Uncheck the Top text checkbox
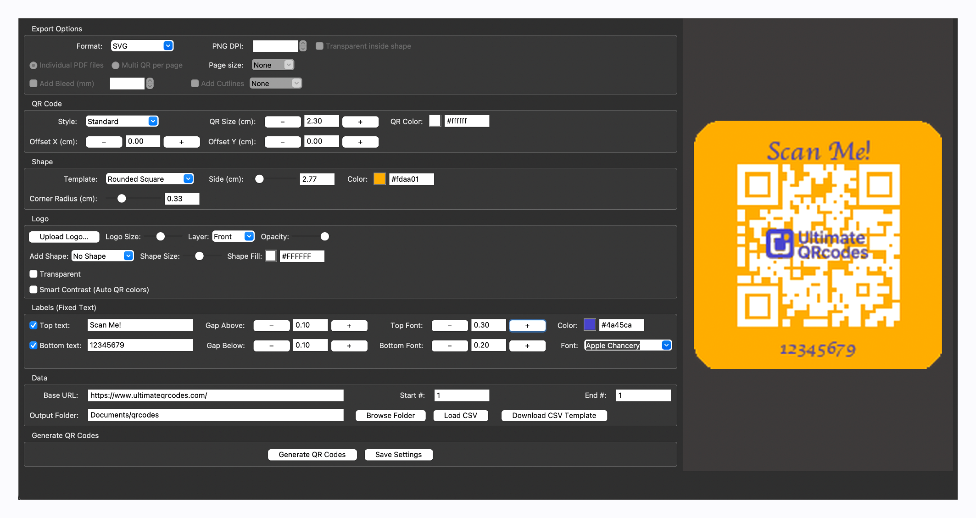Screen dimensions: 976x518 click(33, 325)
